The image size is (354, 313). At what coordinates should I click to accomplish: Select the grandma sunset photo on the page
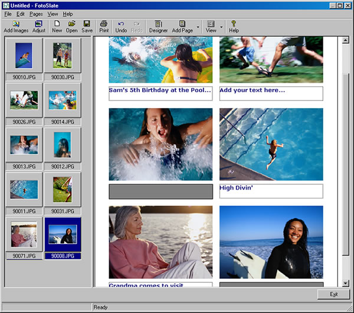coord(160,242)
